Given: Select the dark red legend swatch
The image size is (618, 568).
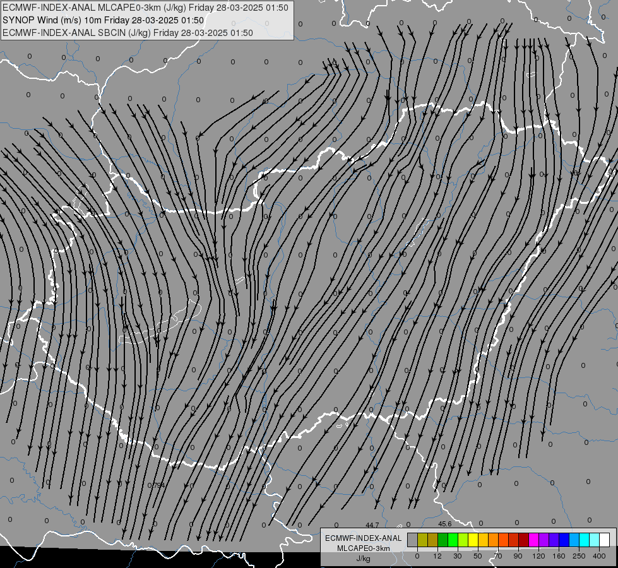Looking at the screenshot, I should click(524, 540).
